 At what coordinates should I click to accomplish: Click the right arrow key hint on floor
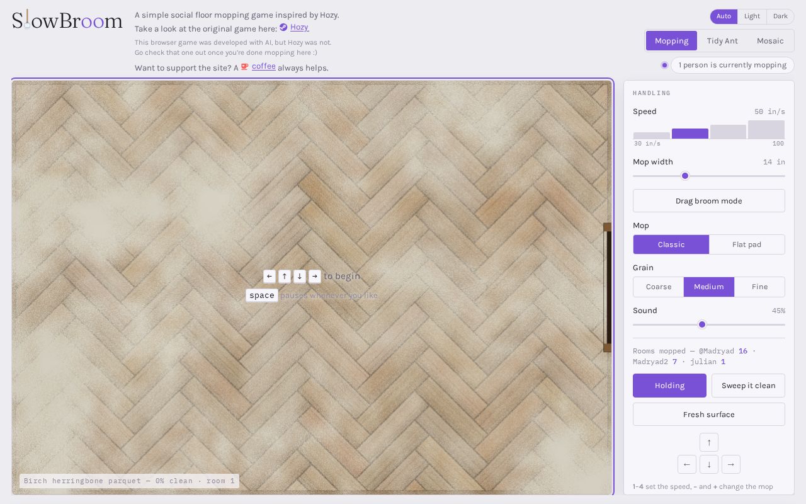(x=315, y=276)
